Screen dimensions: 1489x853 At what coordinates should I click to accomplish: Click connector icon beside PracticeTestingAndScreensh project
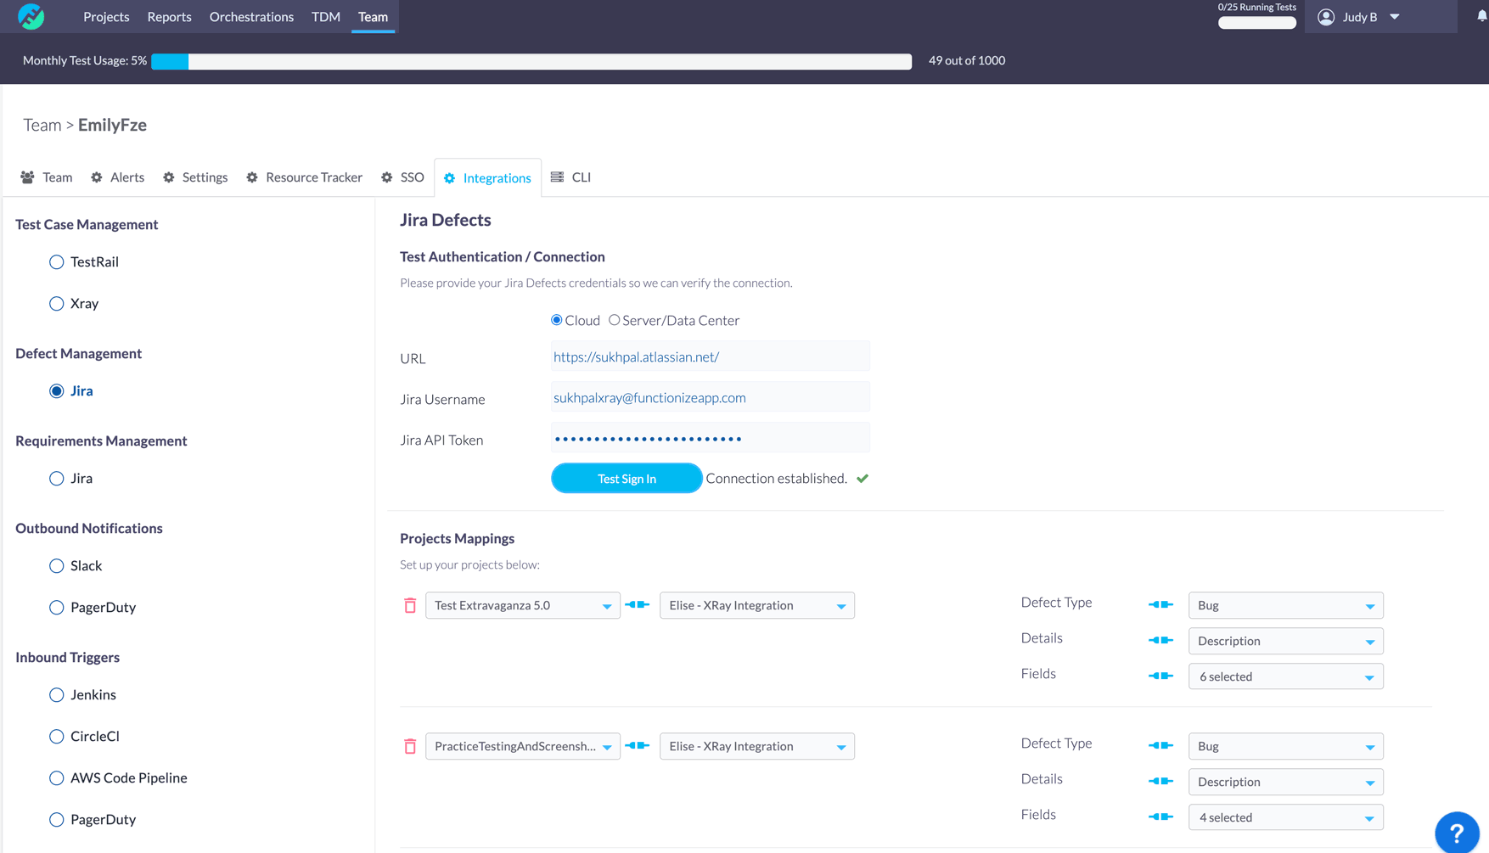click(x=638, y=745)
